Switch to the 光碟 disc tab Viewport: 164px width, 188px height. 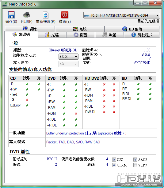[52, 35]
